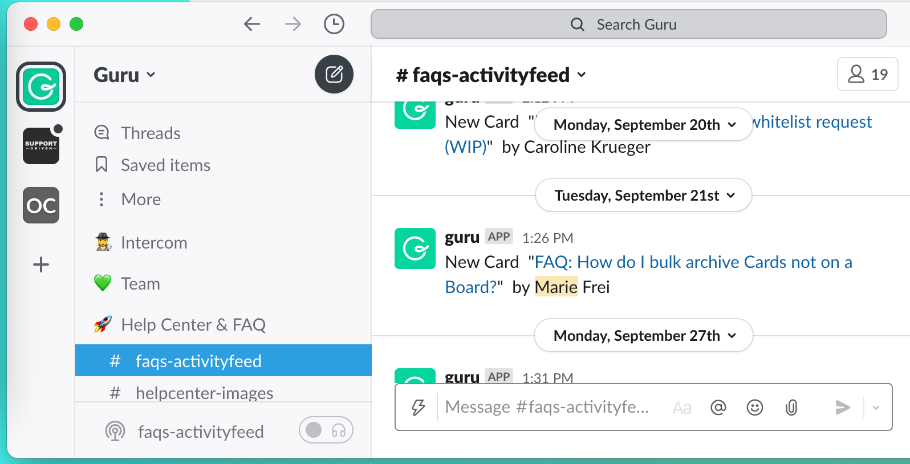
Task: Click the 1:26 PM message timestamp
Action: (x=548, y=238)
